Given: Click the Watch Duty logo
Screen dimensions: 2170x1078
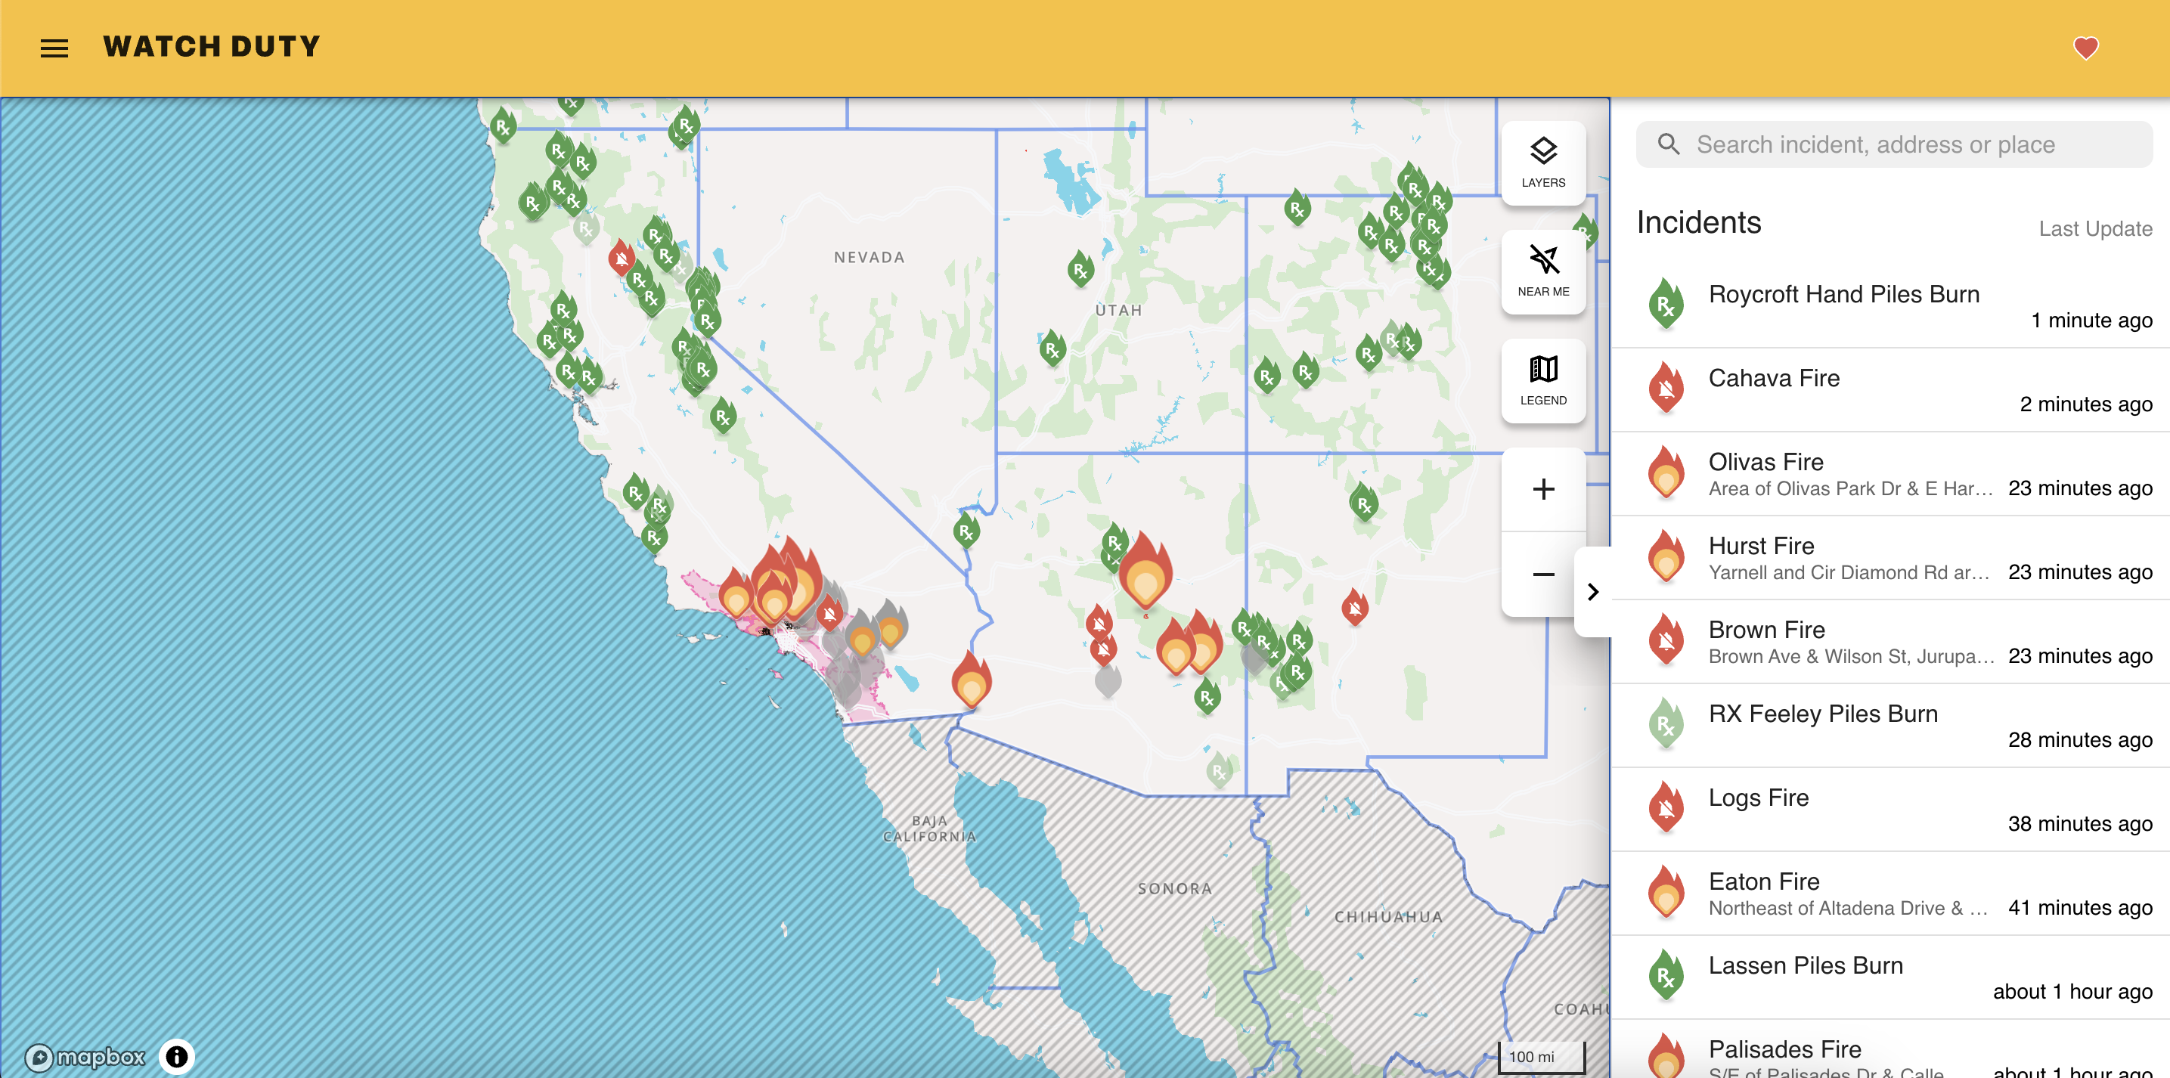Looking at the screenshot, I should point(212,46).
